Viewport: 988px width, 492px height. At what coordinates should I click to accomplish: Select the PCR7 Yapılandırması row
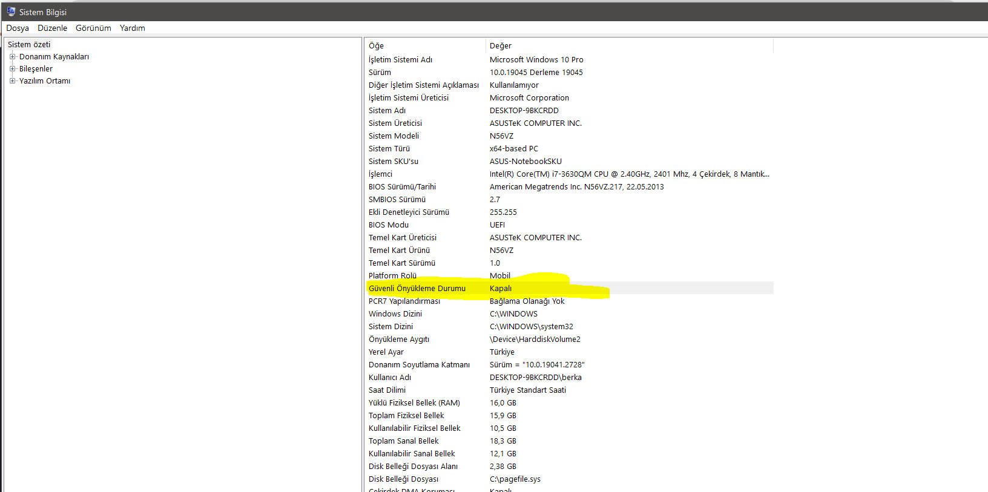404,301
